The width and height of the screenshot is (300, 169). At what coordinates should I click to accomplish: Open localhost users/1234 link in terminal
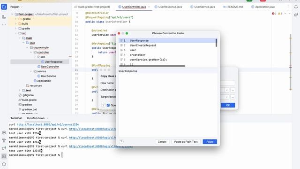[48, 124]
